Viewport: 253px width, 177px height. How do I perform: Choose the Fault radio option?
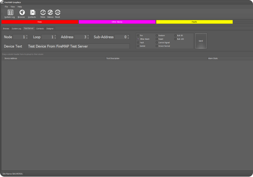point(138,42)
